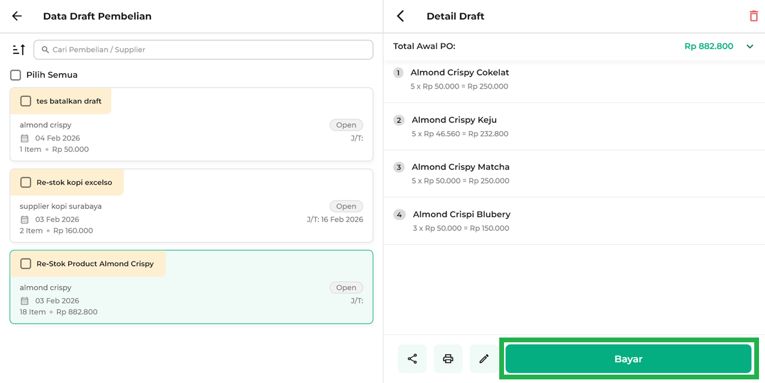Expand Total Awal PO chevron

click(x=749, y=47)
